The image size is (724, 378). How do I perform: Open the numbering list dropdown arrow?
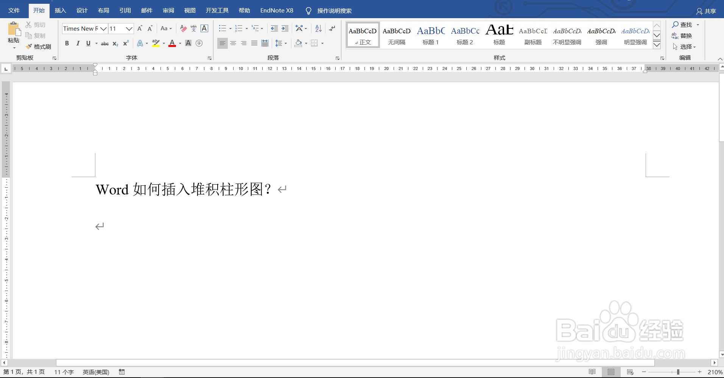(246, 29)
